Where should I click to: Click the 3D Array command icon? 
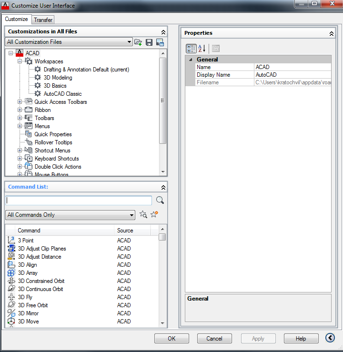tap(11, 272)
